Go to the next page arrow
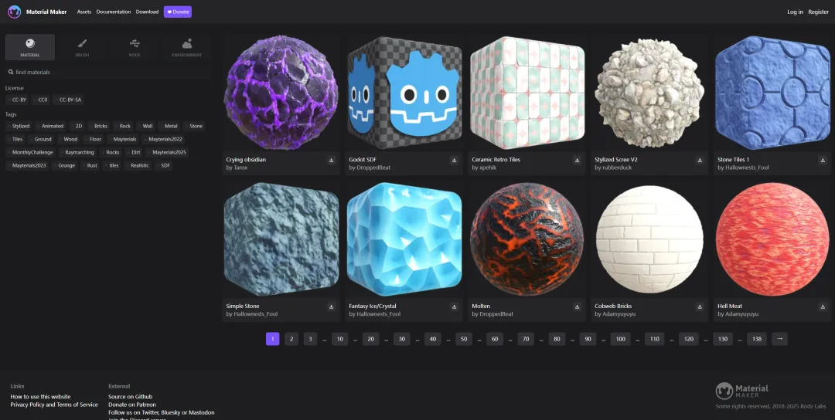Viewport: 835px width, 420px height. click(779, 339)
